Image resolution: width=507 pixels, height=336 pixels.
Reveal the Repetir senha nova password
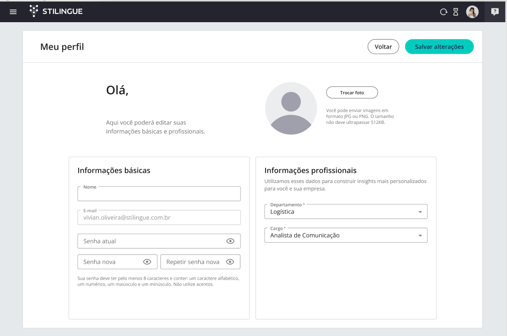point(230,262)
